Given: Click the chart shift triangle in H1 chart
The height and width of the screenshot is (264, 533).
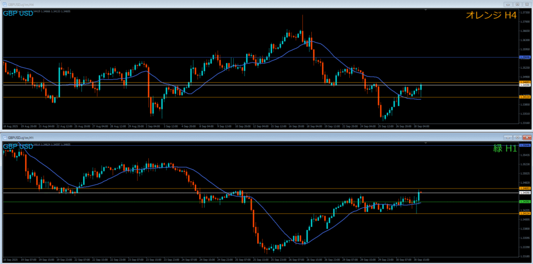Looking at the screenshot, I should pos(426,143).
